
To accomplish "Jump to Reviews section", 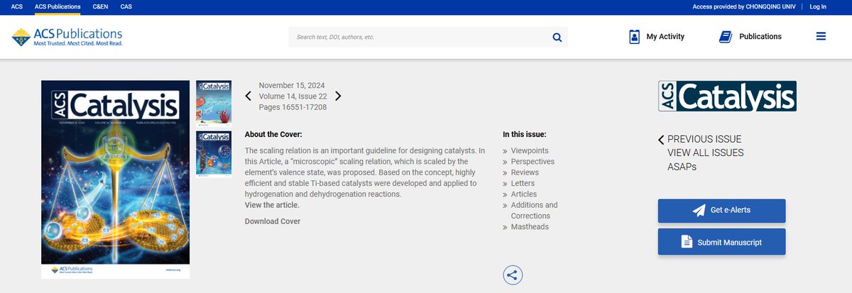I will click(525, 172).
